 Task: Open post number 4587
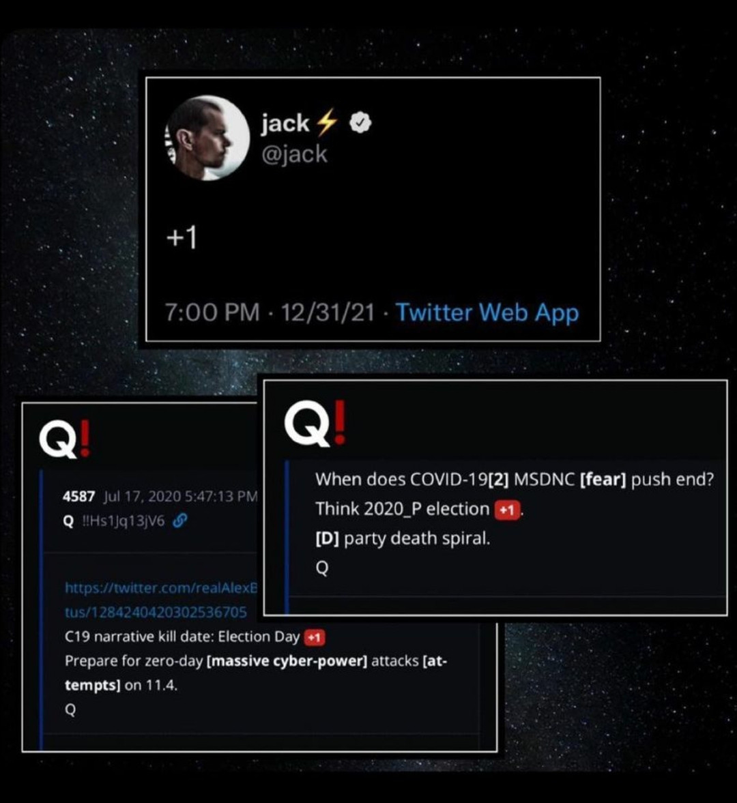tap(78, 496)
